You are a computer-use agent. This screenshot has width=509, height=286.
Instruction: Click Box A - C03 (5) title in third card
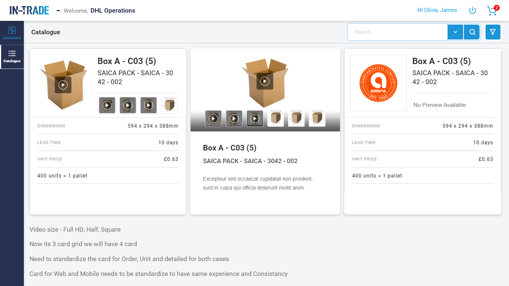[x=442, y=61]
